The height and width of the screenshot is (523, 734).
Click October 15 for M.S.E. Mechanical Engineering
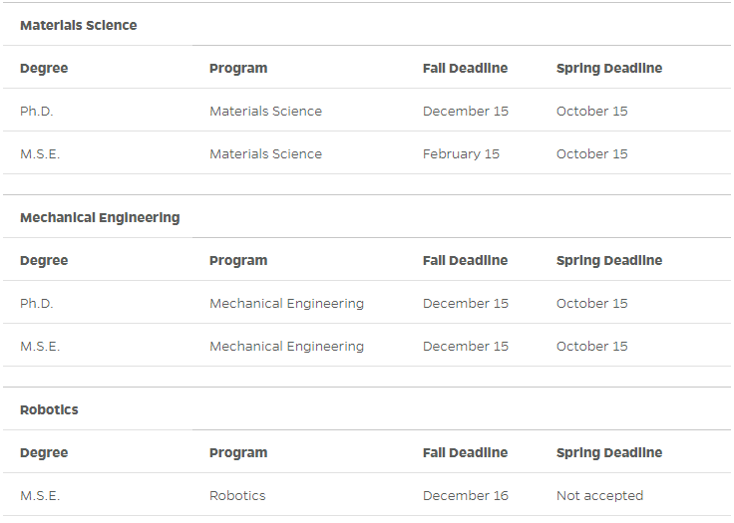coord(591,346)
